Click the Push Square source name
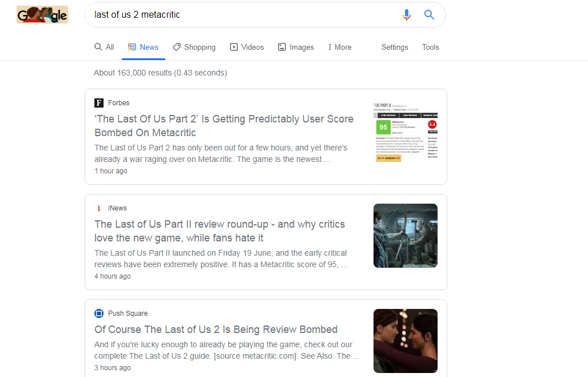The width and height of the screenshot is (588, 377). pyautogui.click(x=128, y=313)
